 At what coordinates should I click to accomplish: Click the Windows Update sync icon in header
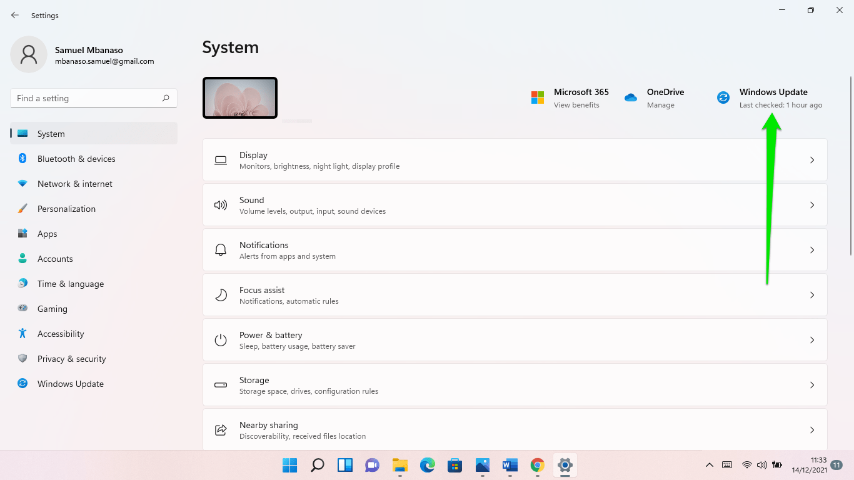click(x=723, y=97)
